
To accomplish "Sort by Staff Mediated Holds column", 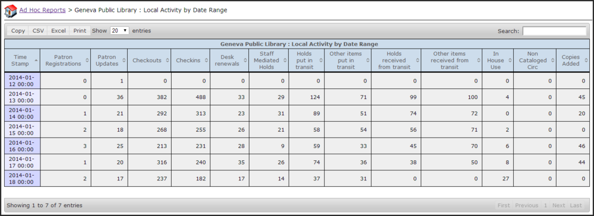I will point(268,60).
